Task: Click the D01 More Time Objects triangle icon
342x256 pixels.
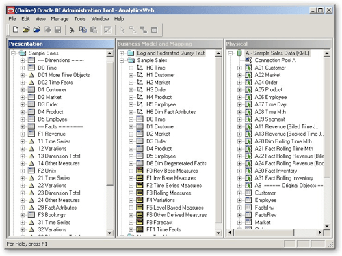Action: tap(31, 75)
